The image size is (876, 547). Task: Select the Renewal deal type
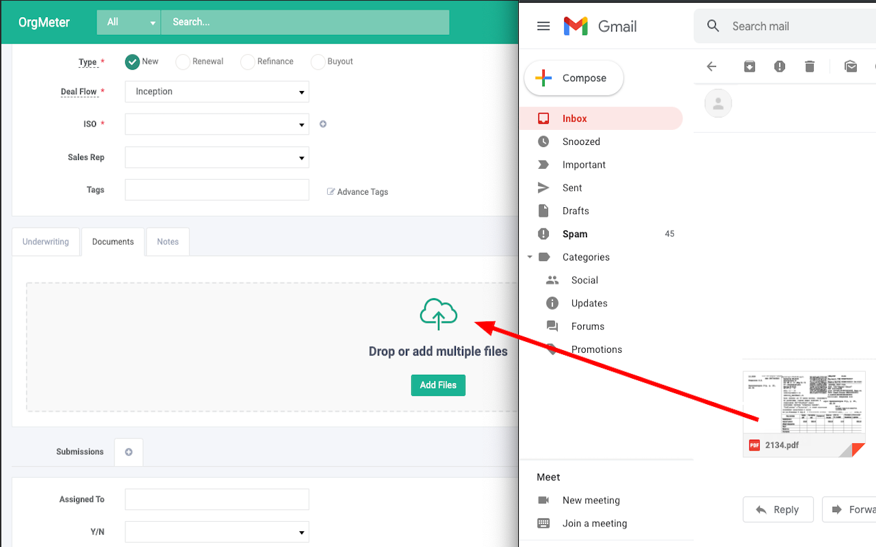pos(183,62)
